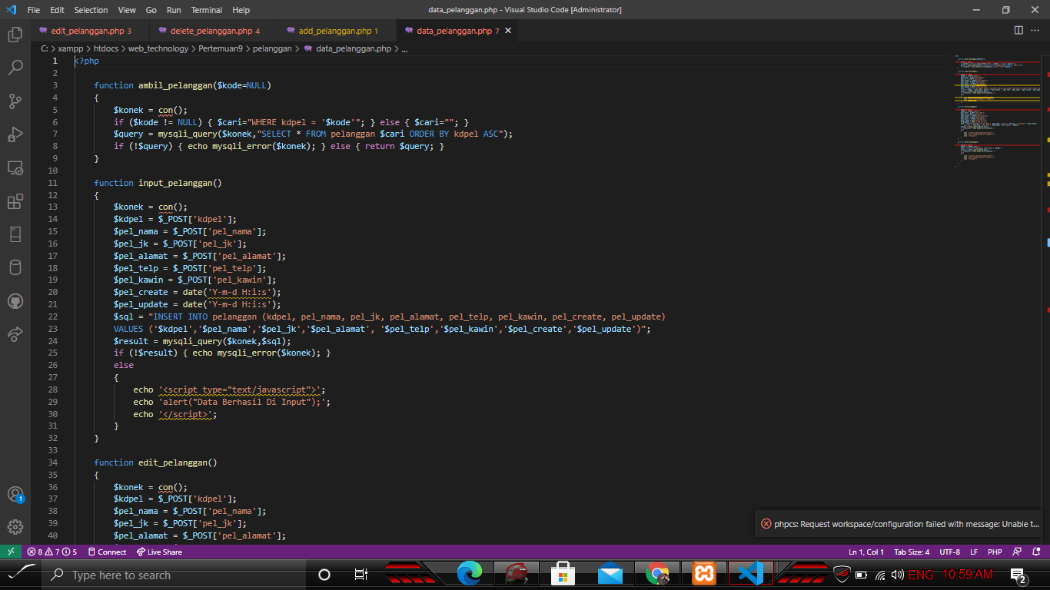
Task: Click the volume speaker icon in tray
Action: pos(897,575)
